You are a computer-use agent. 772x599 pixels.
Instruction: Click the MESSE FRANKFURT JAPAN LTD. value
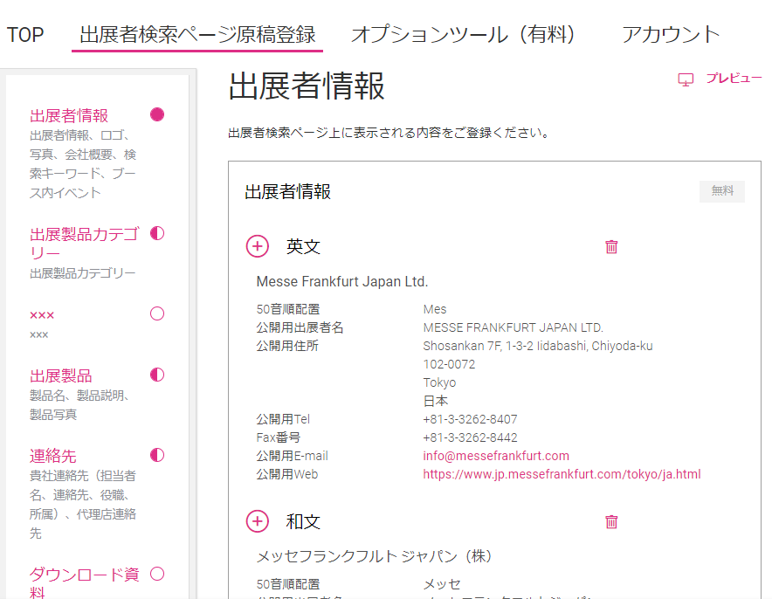tap(513, 327)
